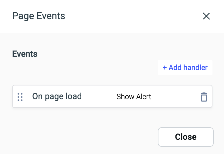Dismiss the Page Events dialog with X
The image size is (224, 154).
206,16
